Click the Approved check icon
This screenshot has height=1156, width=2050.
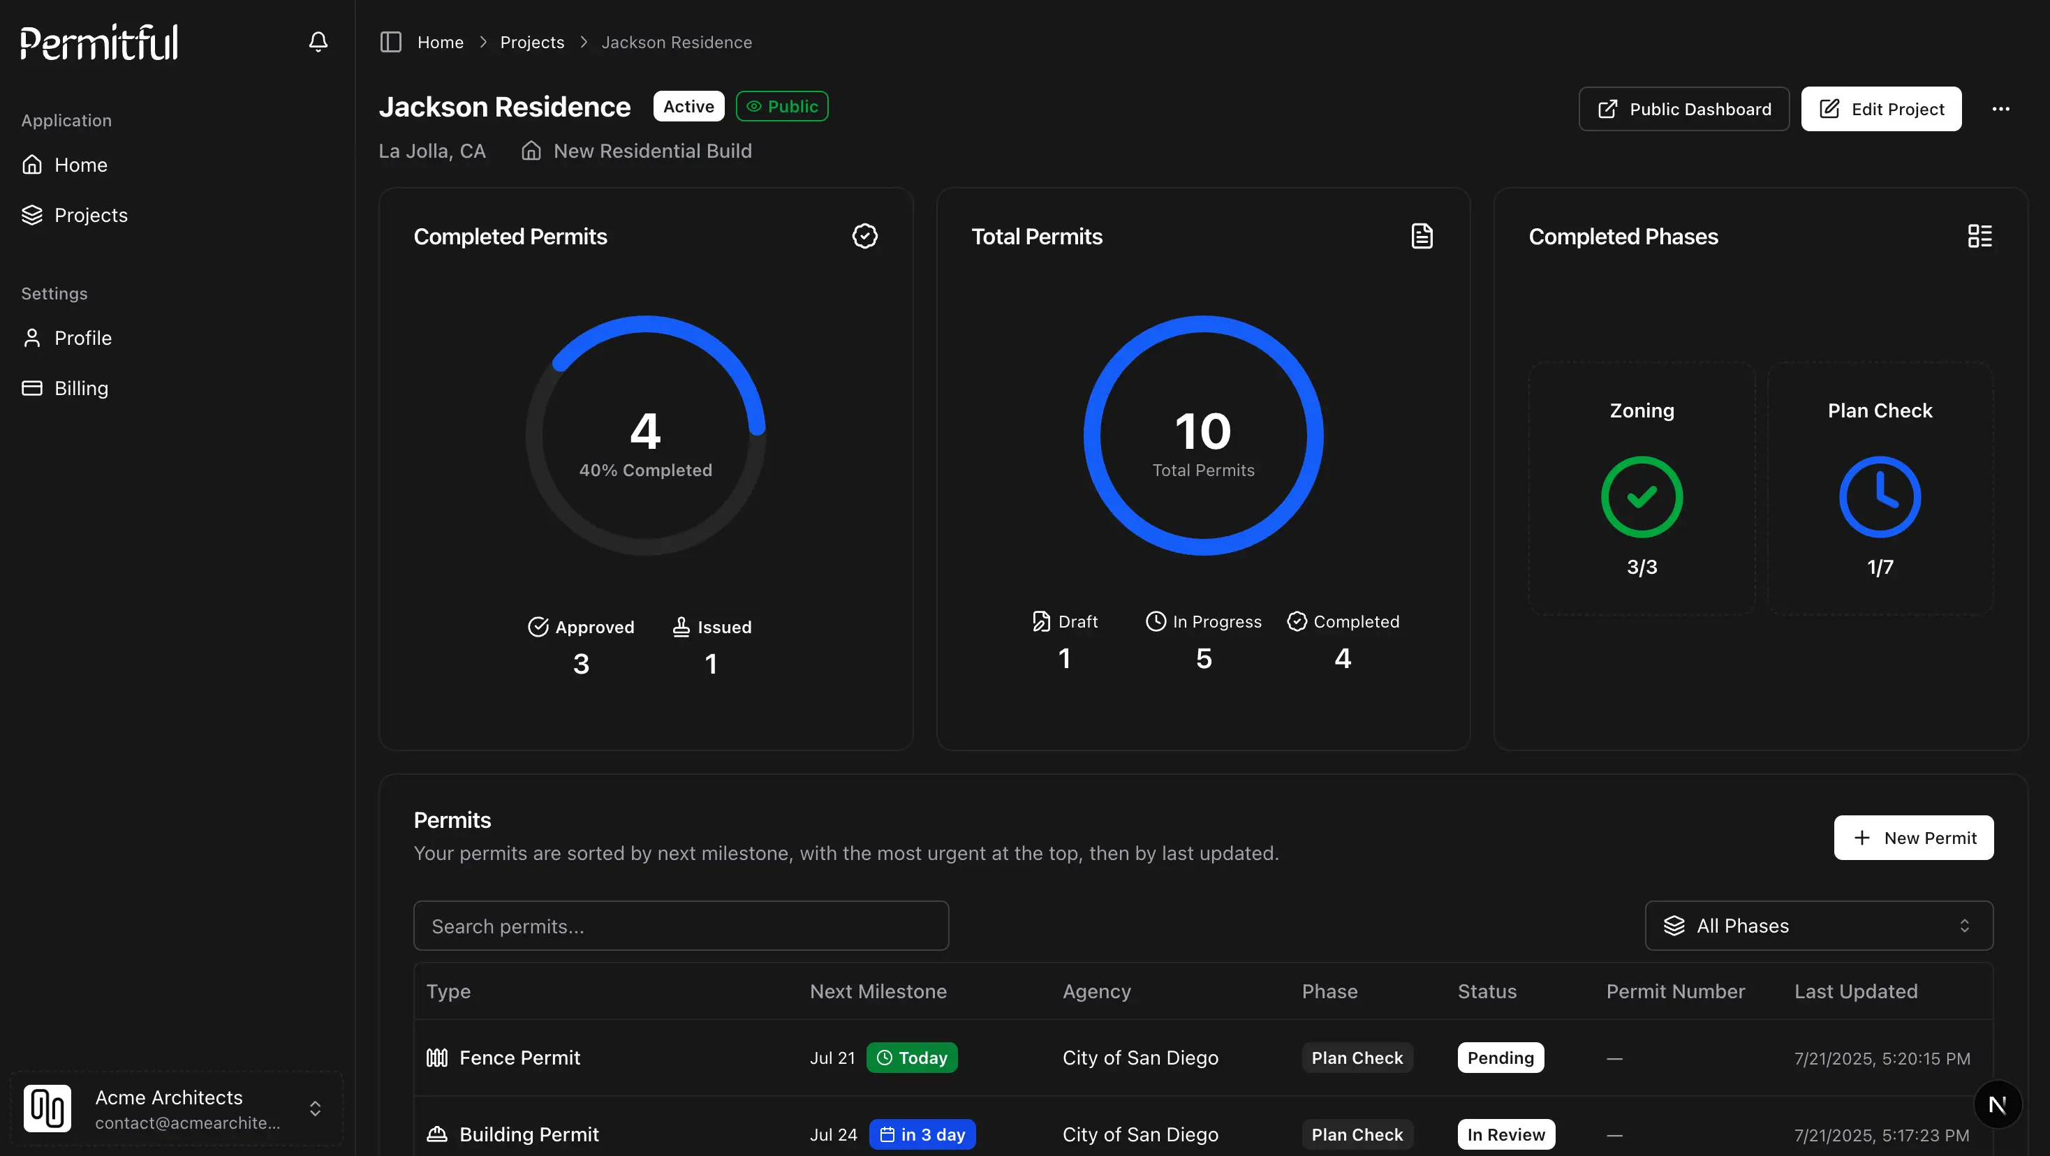(x=538, y=627)
